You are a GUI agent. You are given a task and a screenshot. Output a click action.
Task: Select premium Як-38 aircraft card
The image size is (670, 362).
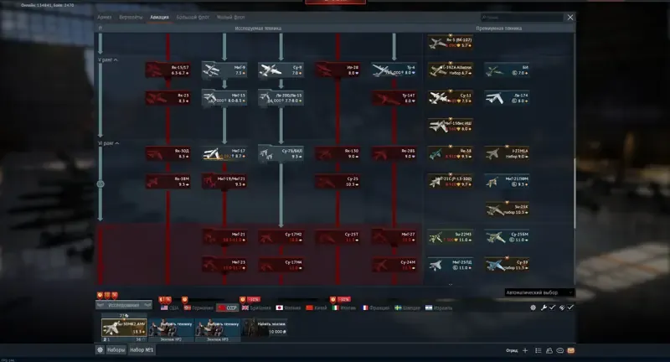[x=451, y=153]
